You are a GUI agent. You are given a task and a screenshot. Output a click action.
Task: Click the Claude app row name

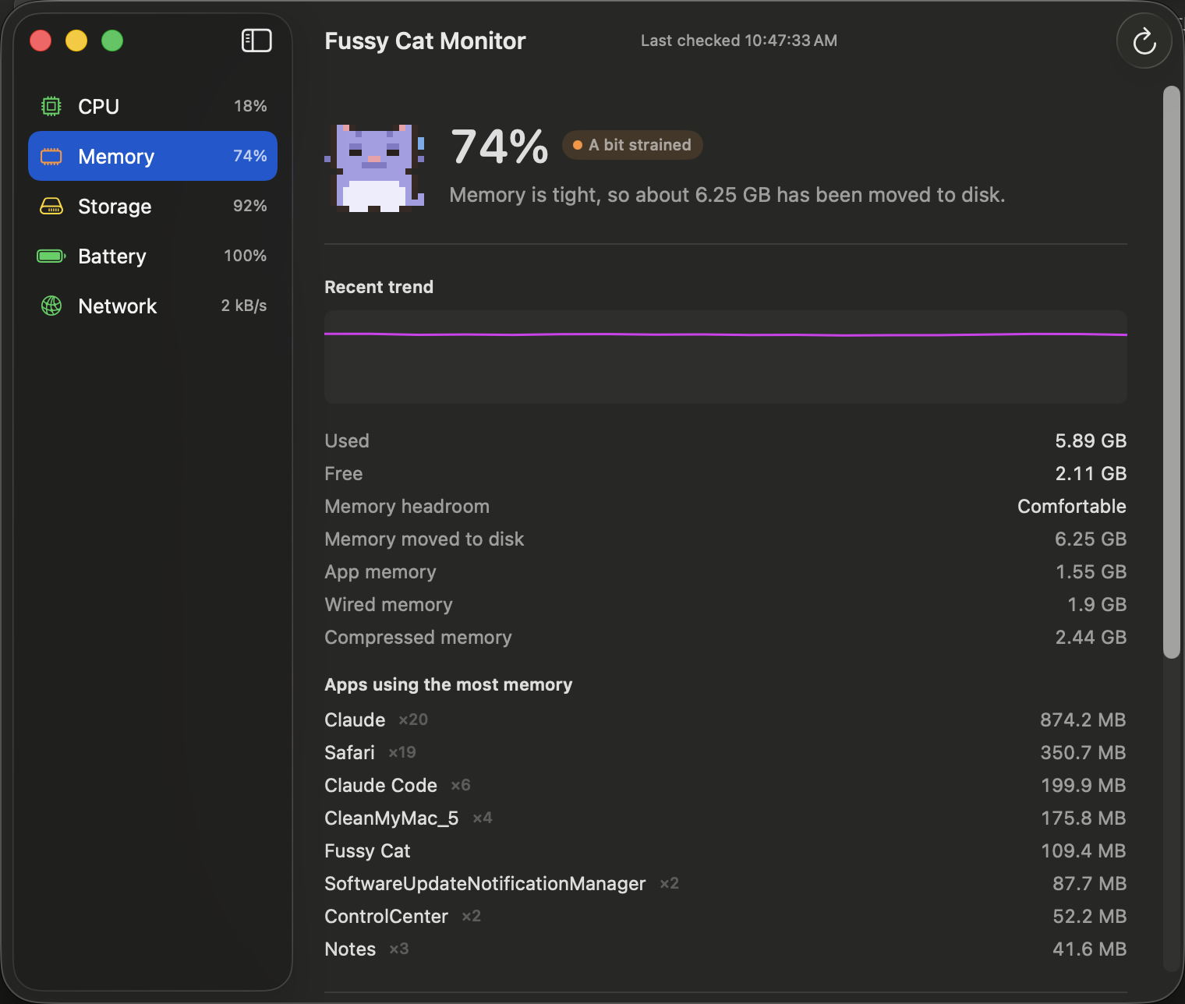pos(355,720)
